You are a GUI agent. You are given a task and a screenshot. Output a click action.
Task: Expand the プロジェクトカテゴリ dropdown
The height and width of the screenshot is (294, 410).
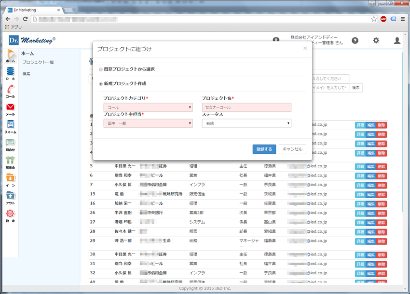pos(148,107)
